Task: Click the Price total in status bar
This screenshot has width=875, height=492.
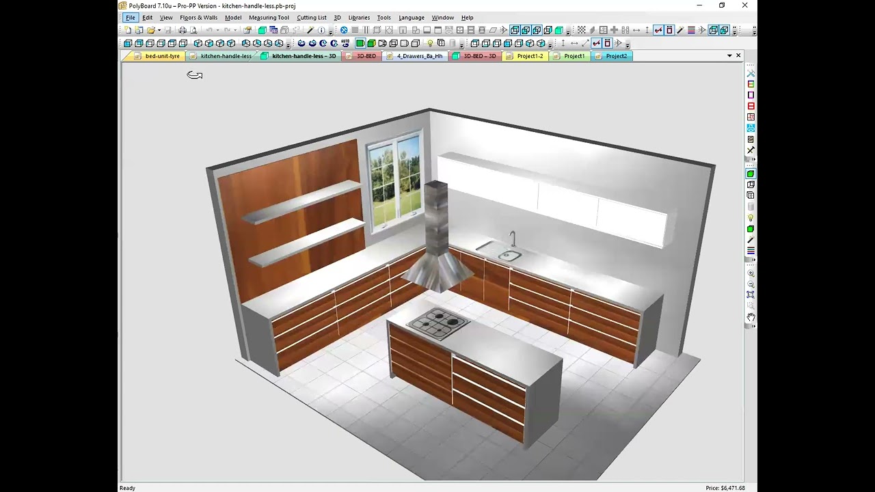Action: tap(725, 488)
